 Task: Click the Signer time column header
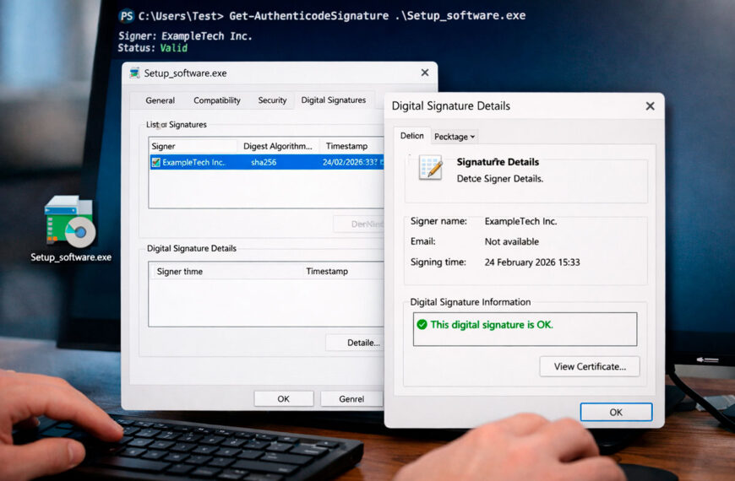pyautogui.click(x=180, y=272)
